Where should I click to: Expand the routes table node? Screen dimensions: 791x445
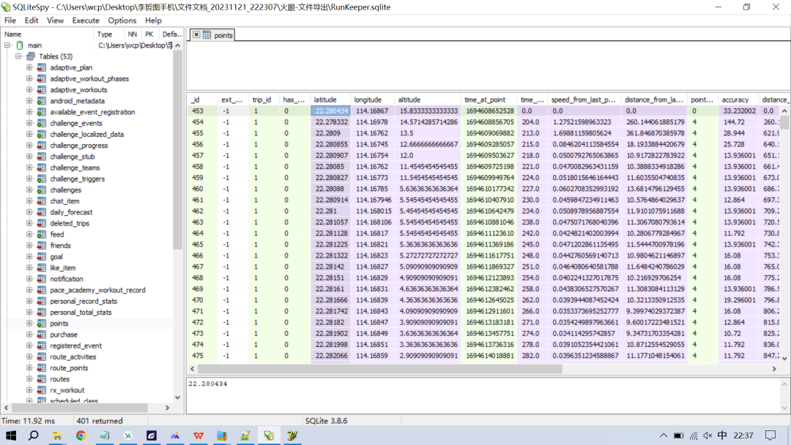[x=29, y=379]
